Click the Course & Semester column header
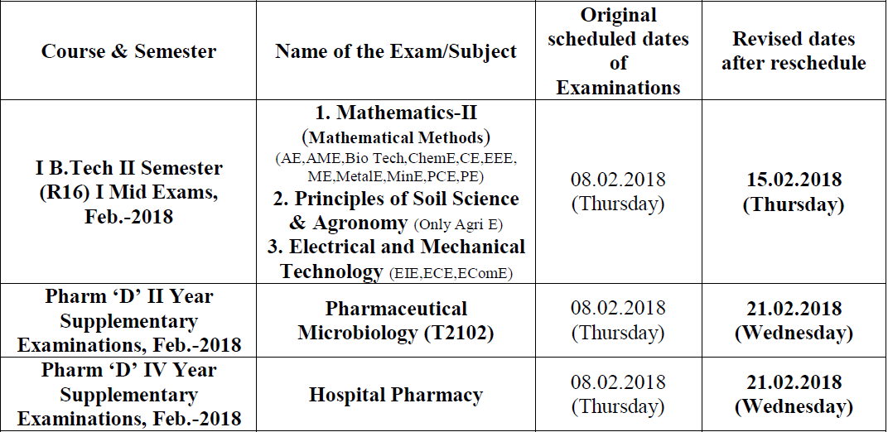 click(128, 50)
